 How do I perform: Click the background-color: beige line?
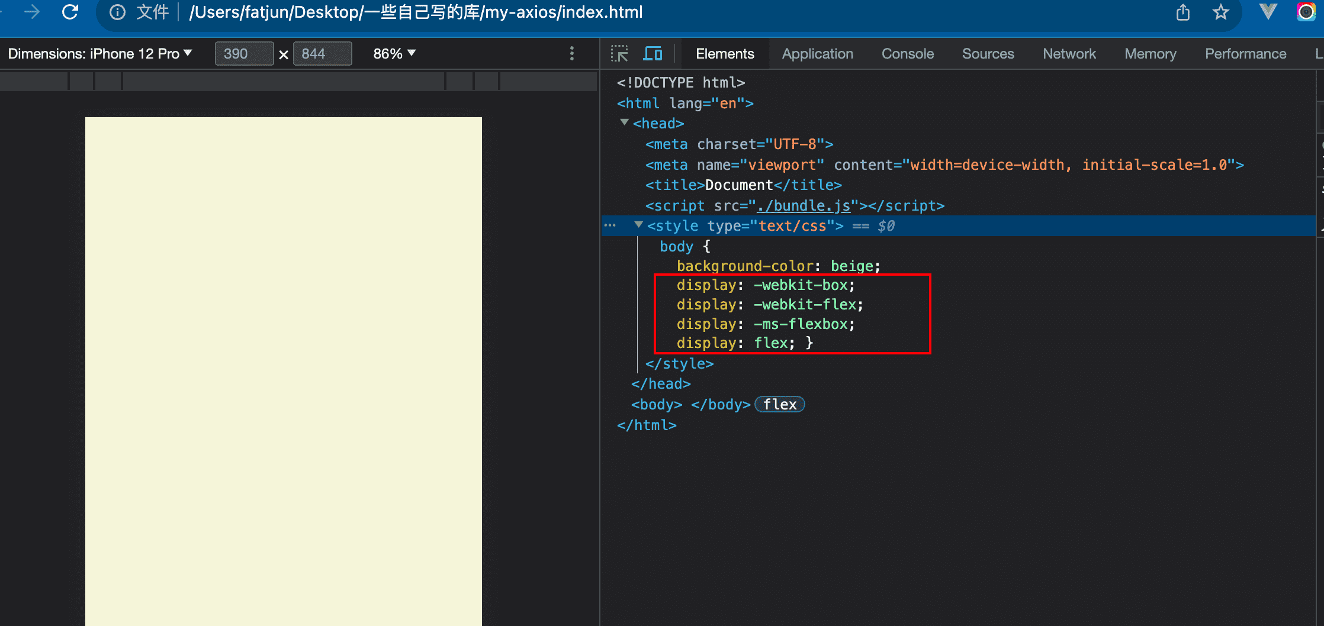point(779,266)
